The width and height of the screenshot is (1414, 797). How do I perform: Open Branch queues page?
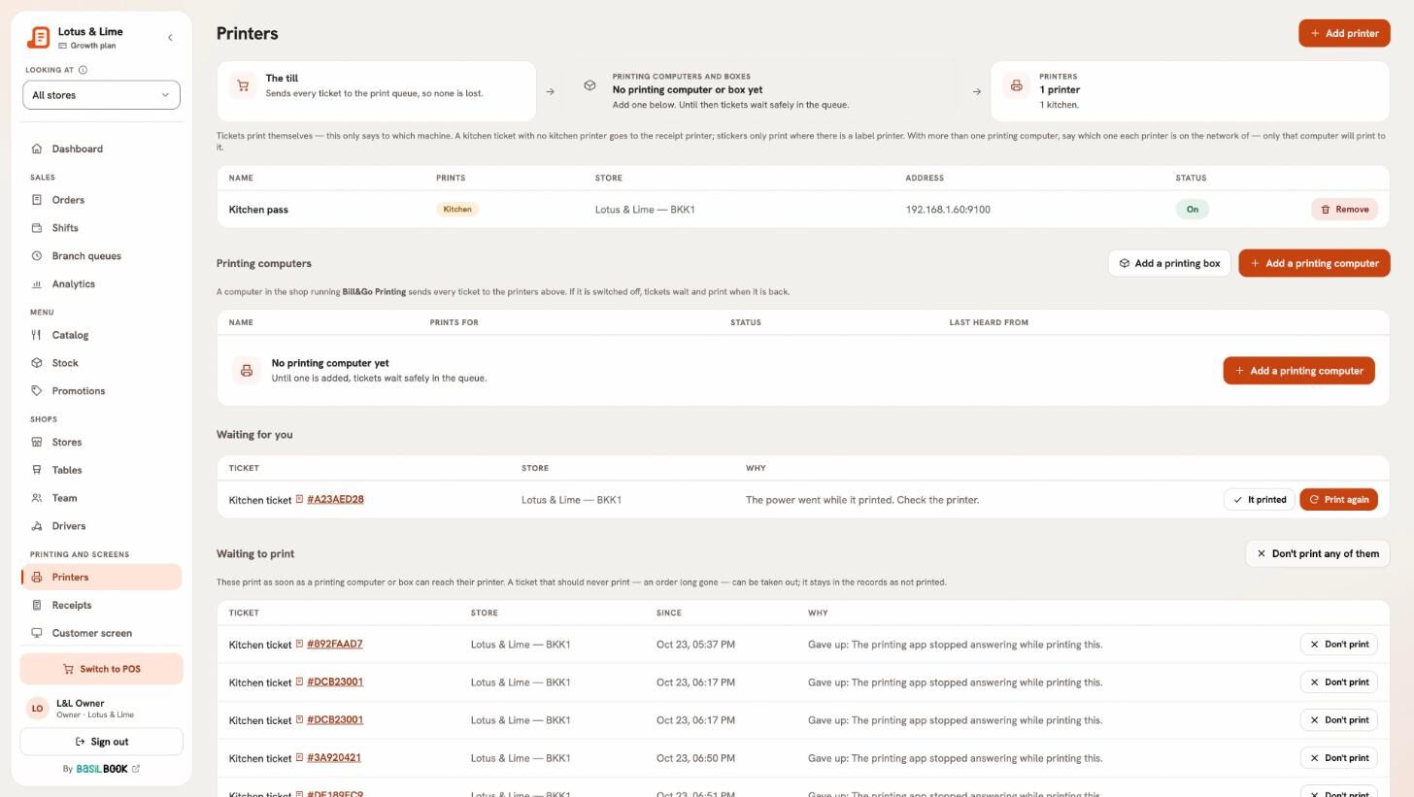(101, 256)
